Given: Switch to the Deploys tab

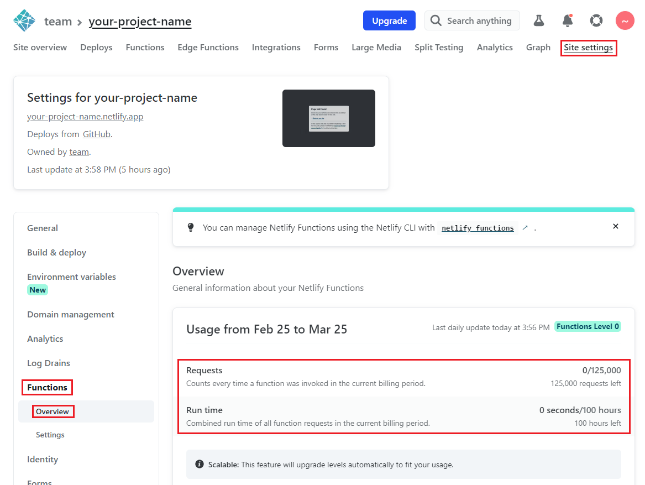Looking at the screenshot, I should [96, 47].
